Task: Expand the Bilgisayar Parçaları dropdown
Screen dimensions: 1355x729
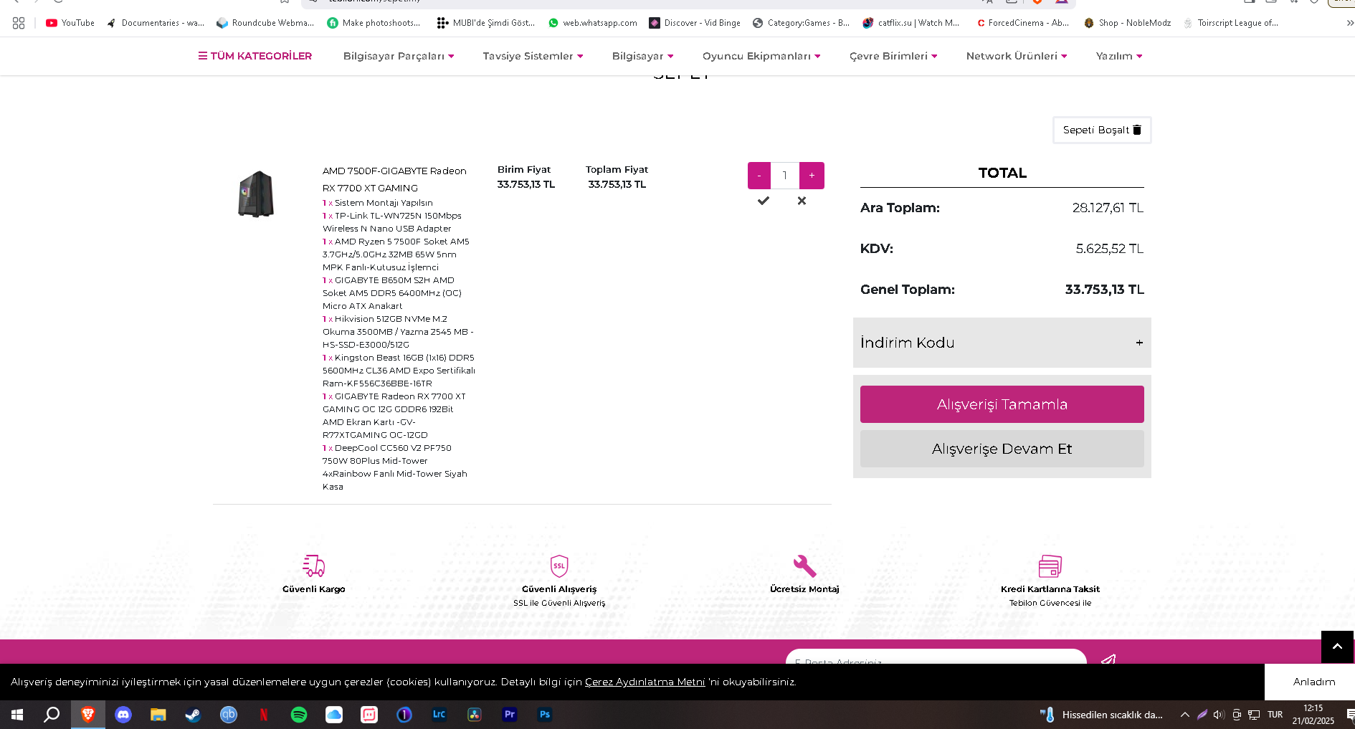Action: 399,56
